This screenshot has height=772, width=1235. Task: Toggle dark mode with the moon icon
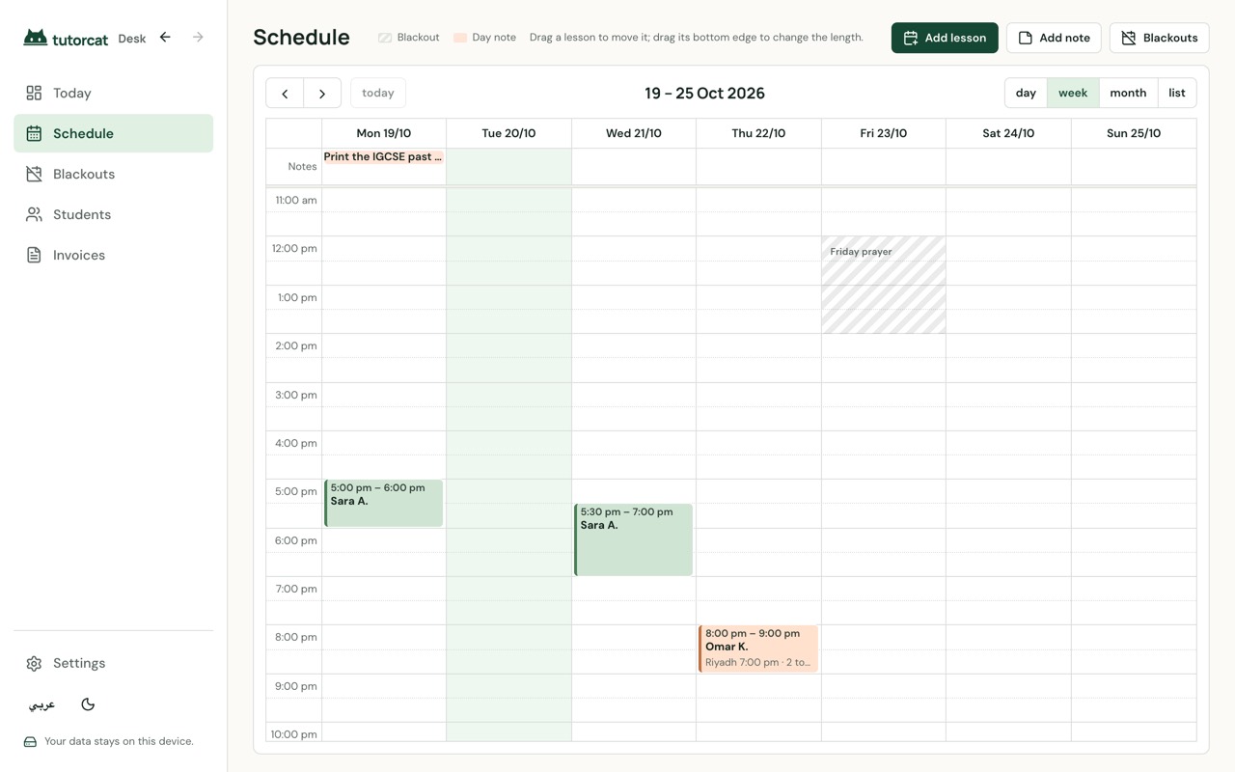[88, 704]
